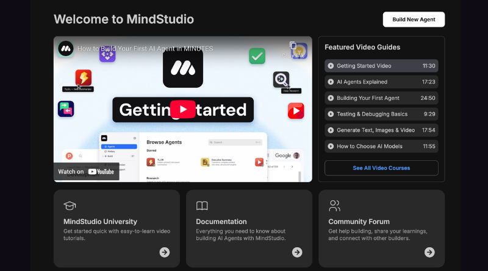Click the open book Documentation icon

202,205
